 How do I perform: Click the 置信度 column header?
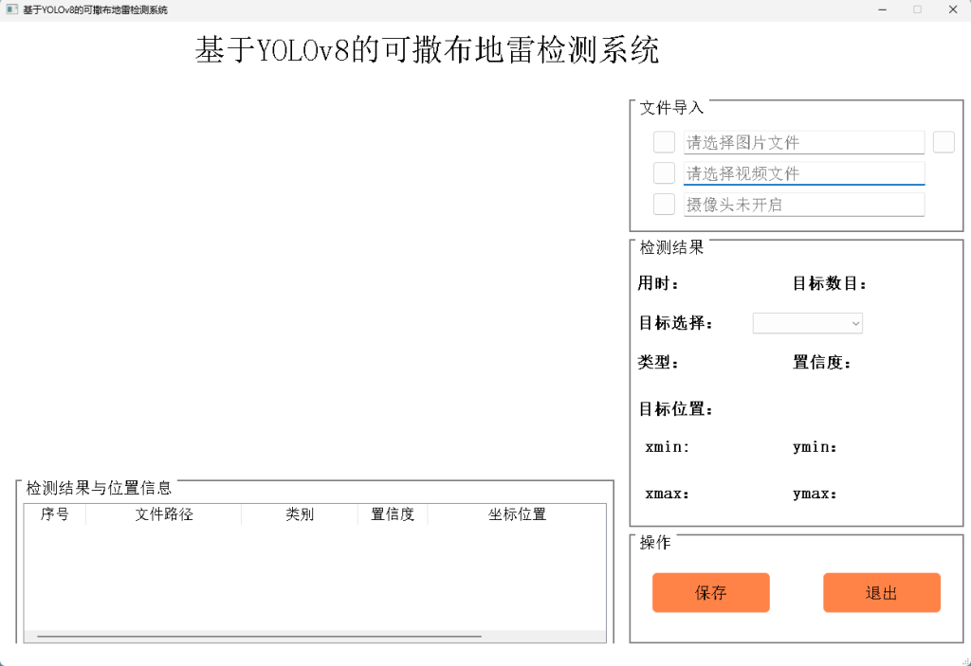(393, 514)
